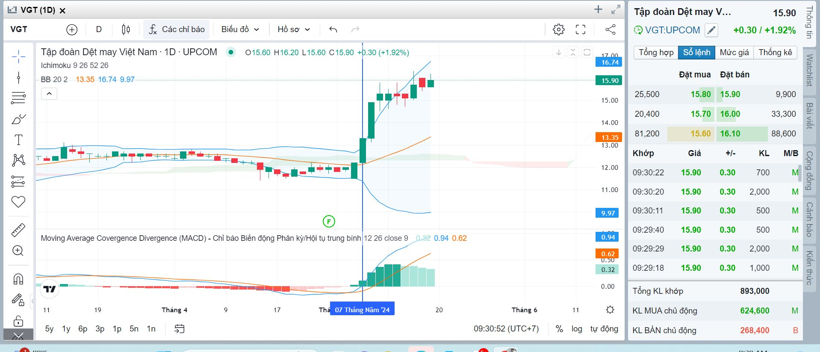Open indicators via Các chỉ báo
The image size is (820, 352).
(x=177, y=30)
